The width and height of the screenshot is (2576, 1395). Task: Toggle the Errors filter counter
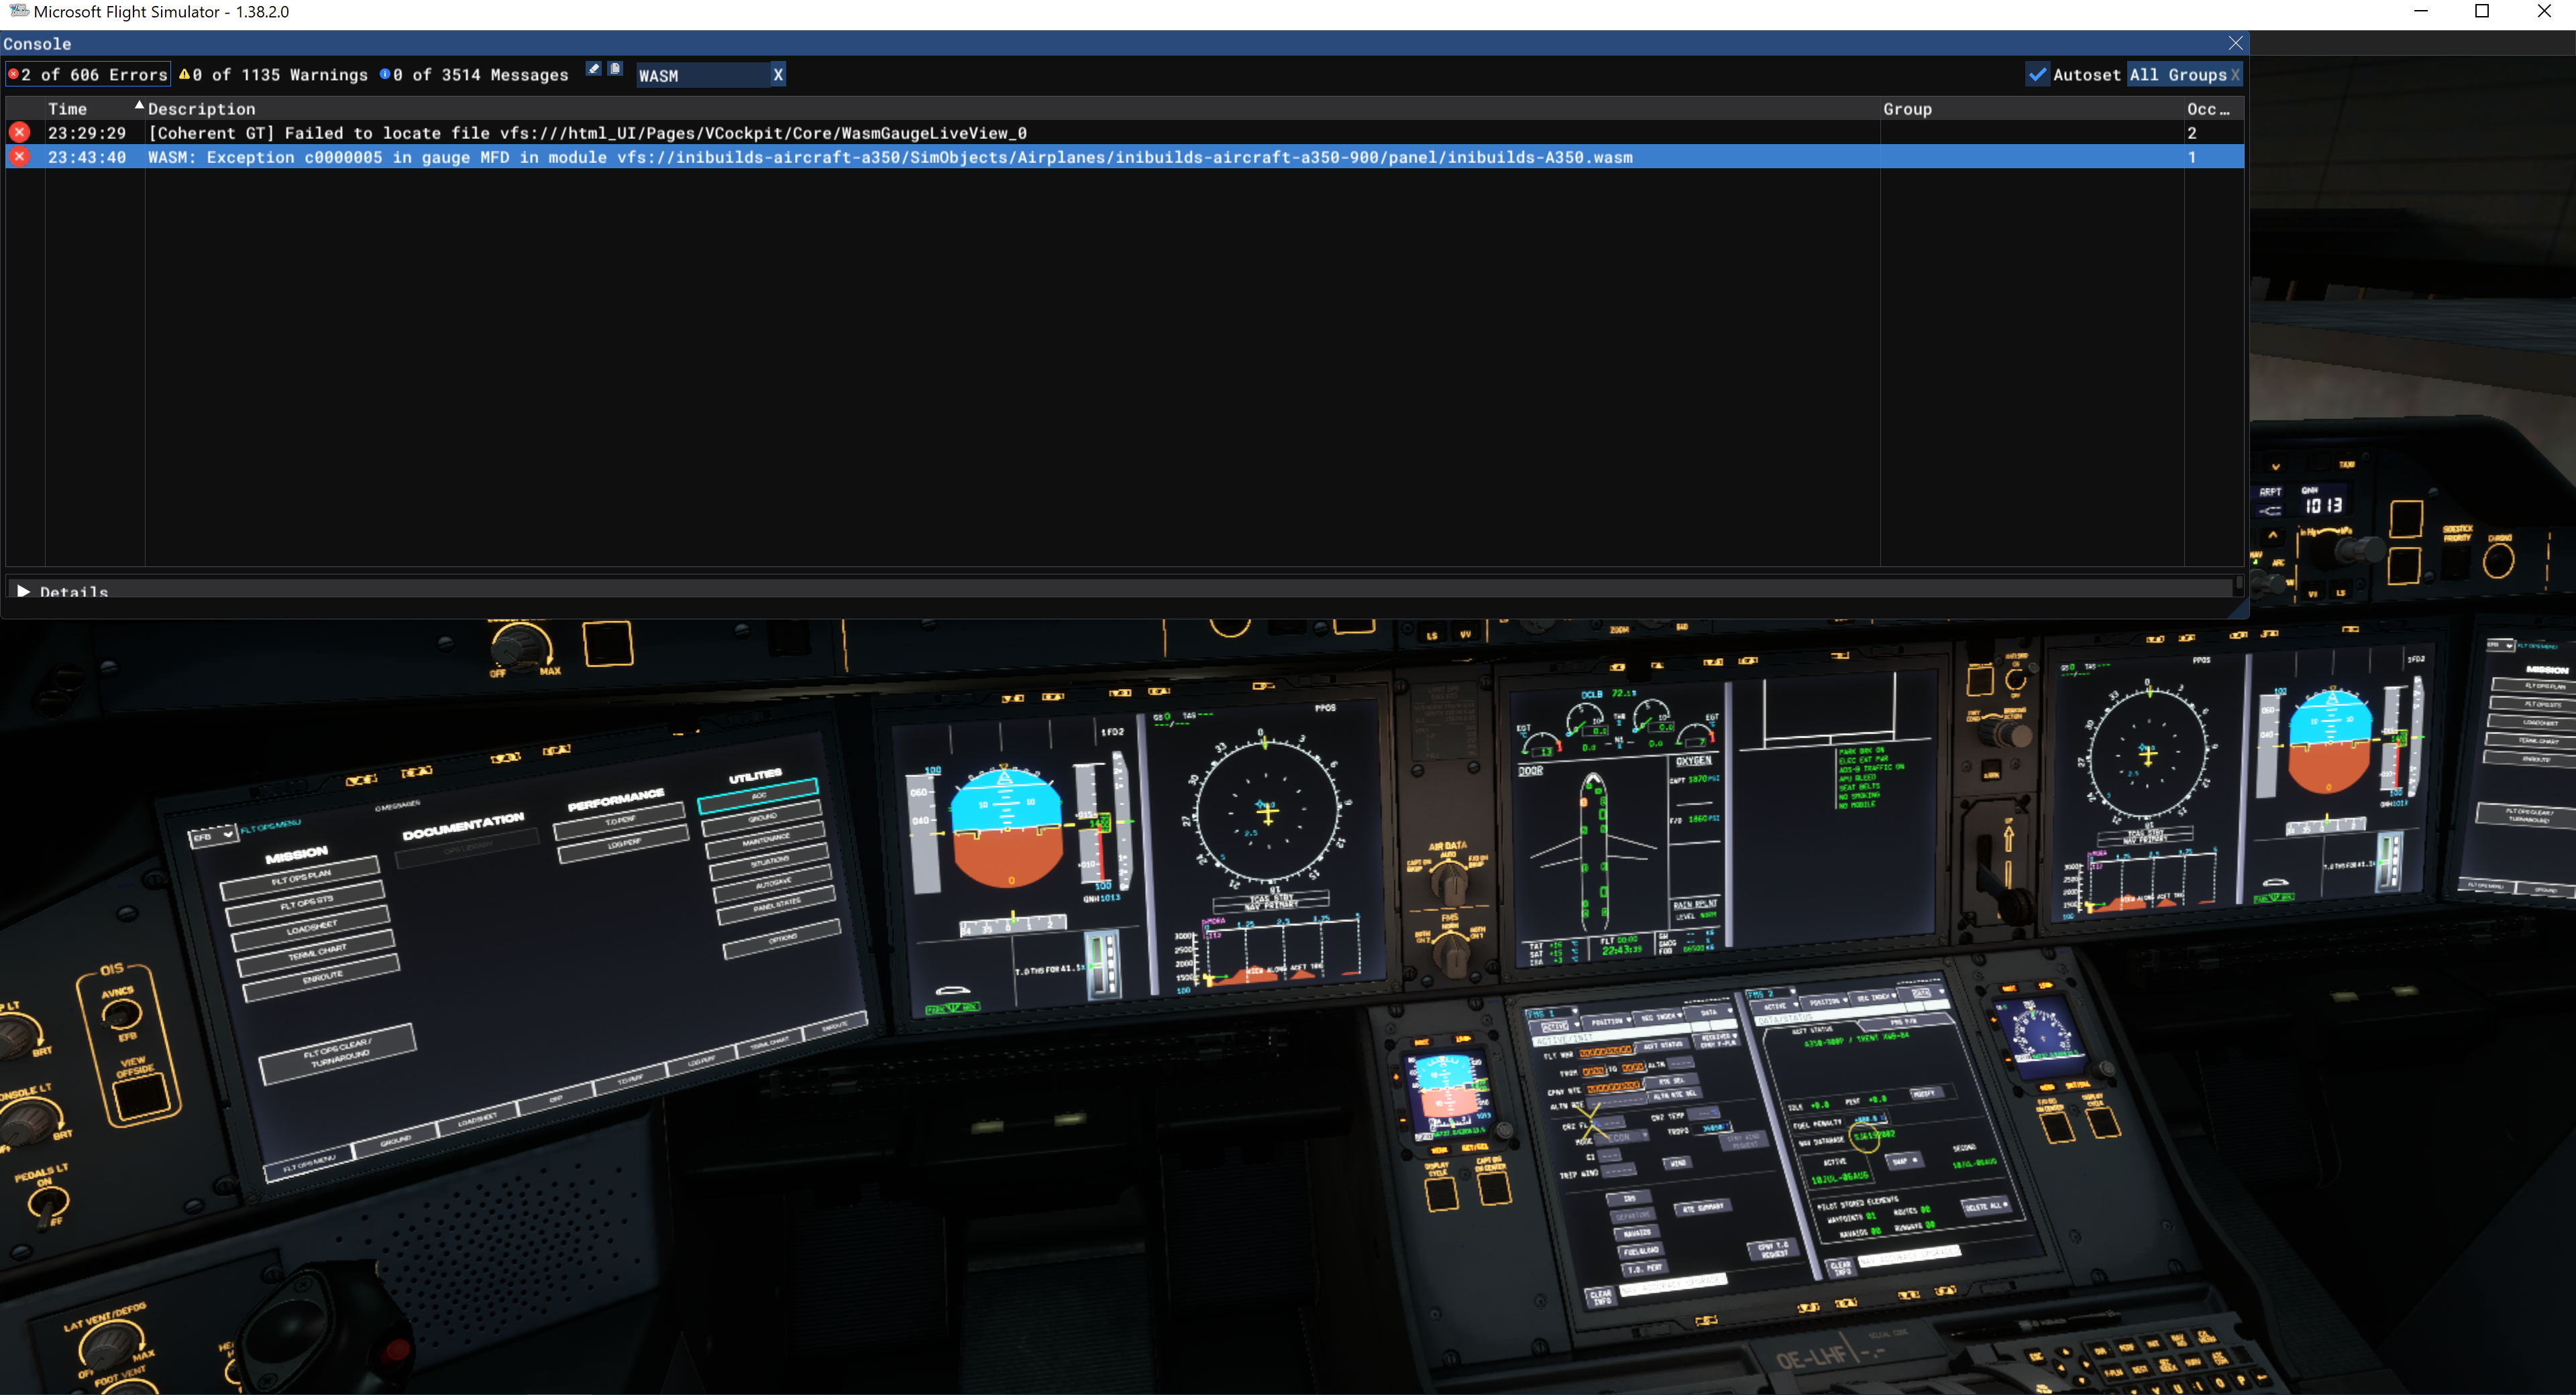pos(87,75)
